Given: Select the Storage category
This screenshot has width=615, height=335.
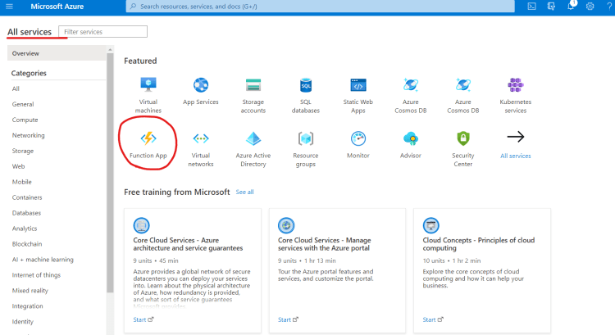Looking at the screenshot, I should [23, 151].
